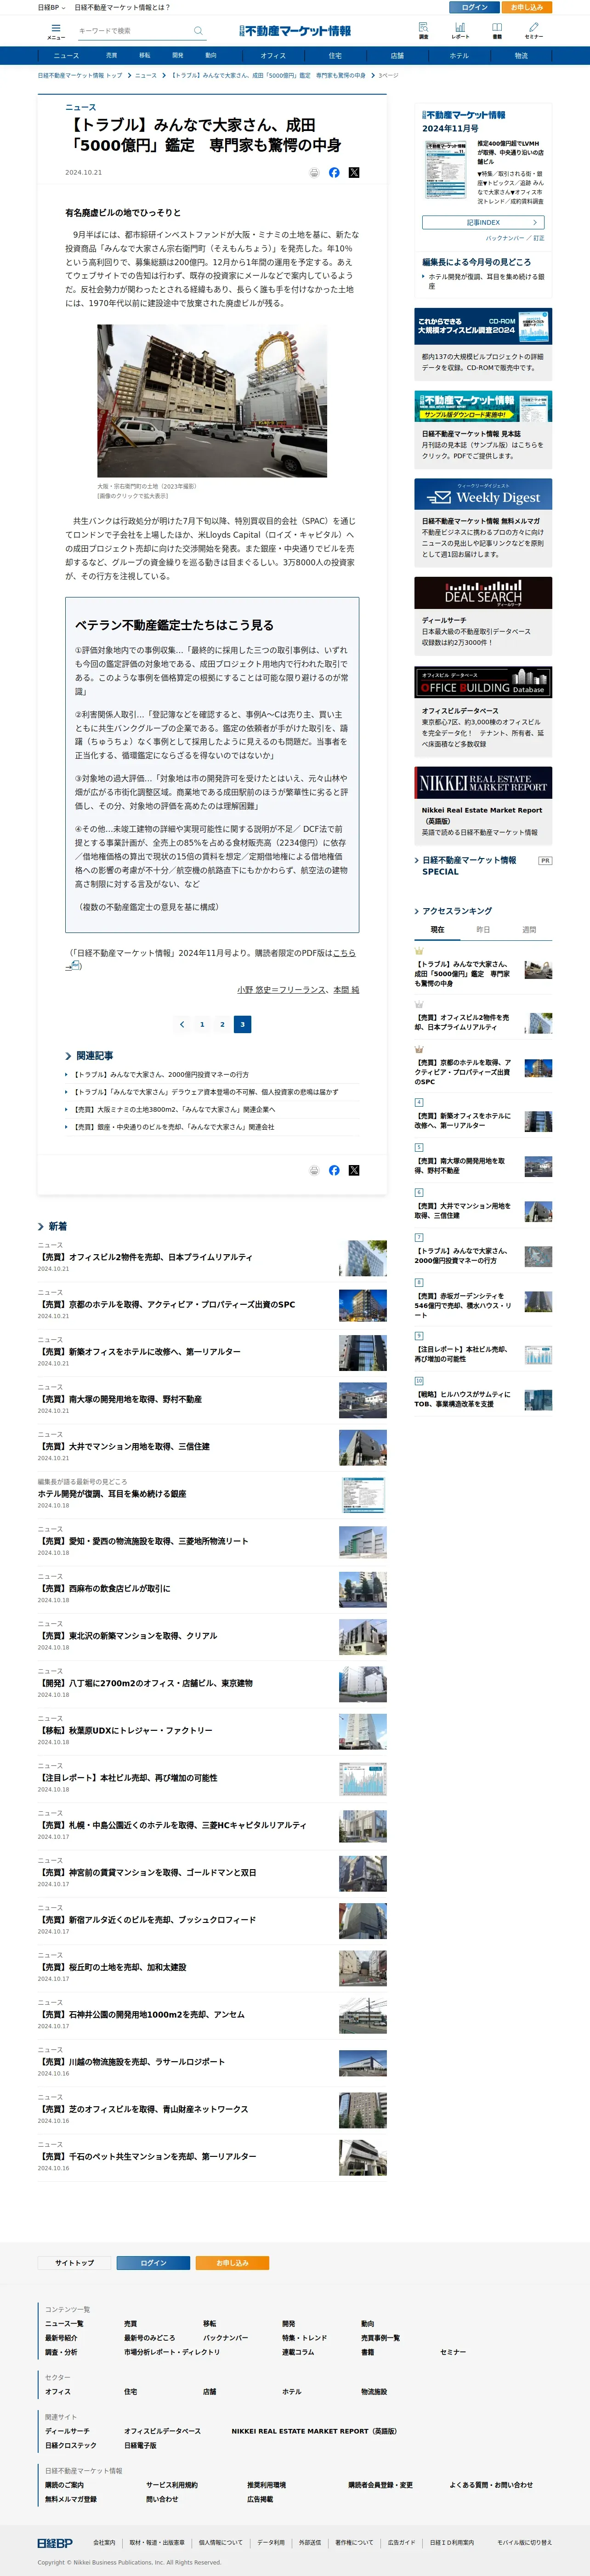Share article on Facebook via top icon
The image size is (590, 2576).
tap(334, 173)
